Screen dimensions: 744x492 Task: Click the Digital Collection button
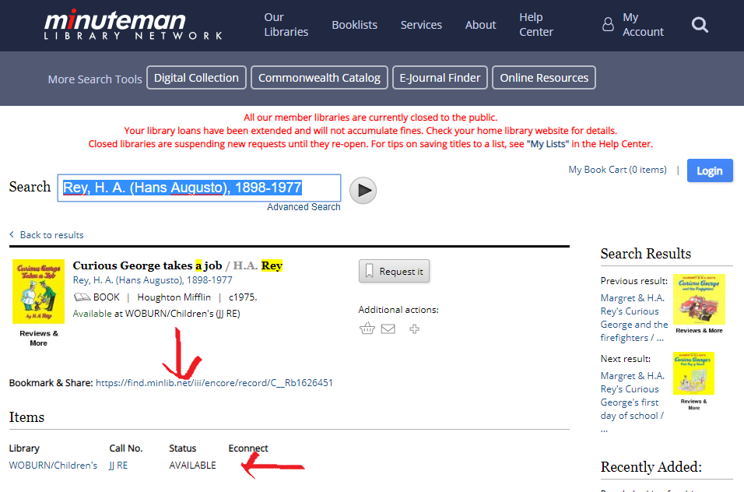196,77
